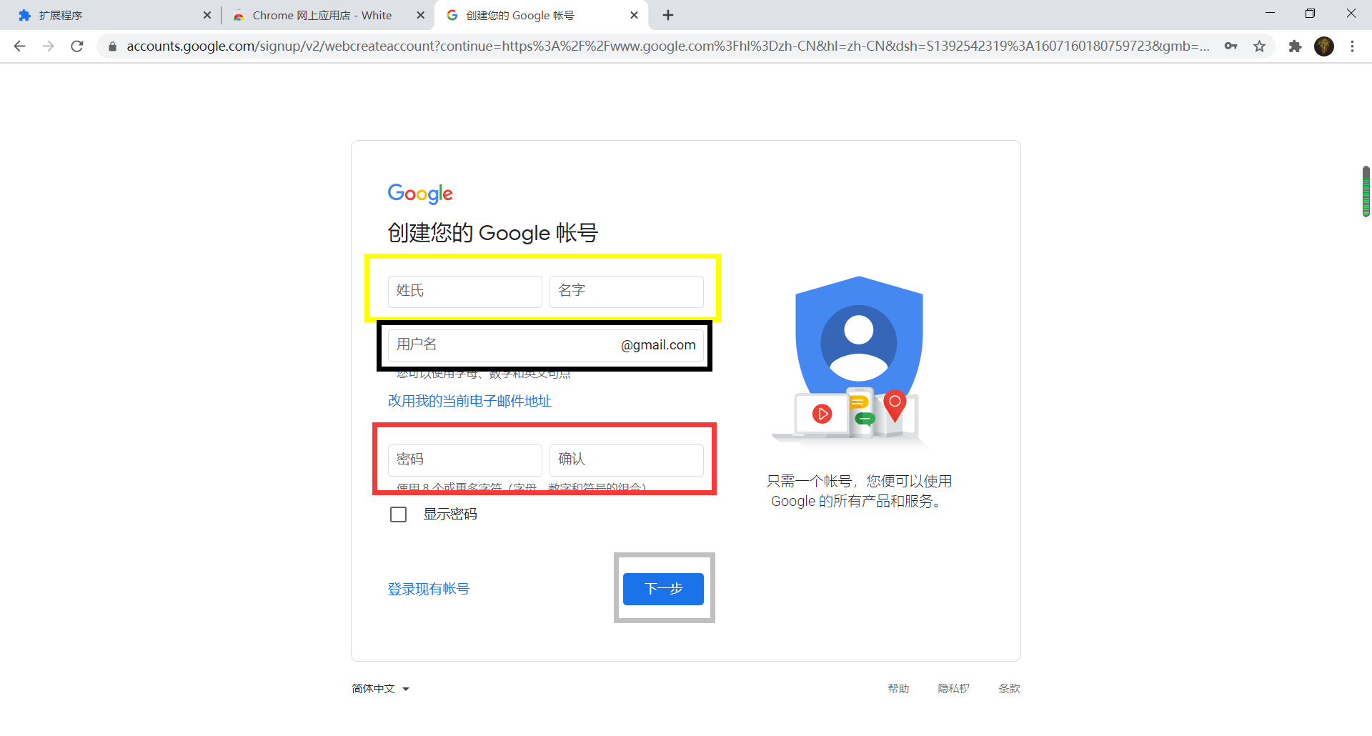Open a new browser tab
The image size is (1372, 736).
668,15
